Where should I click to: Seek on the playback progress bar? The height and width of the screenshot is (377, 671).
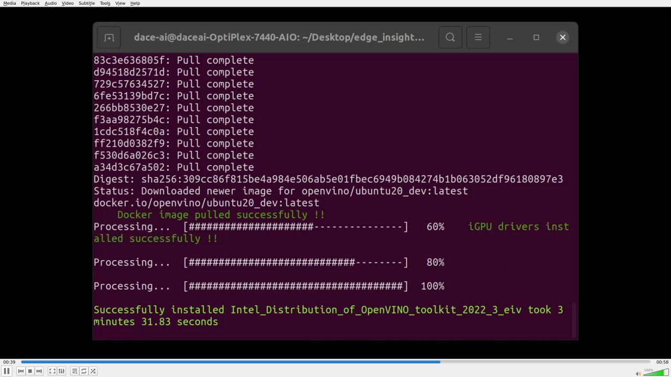(x=335, y=362)
